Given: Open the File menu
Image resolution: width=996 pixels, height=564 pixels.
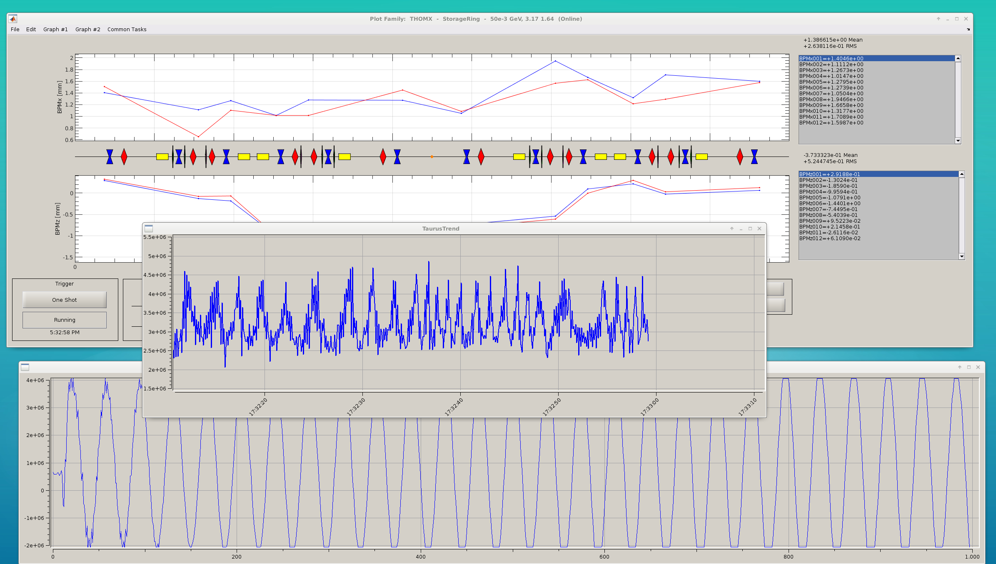Looking at the screenshot, I should 15,30.
